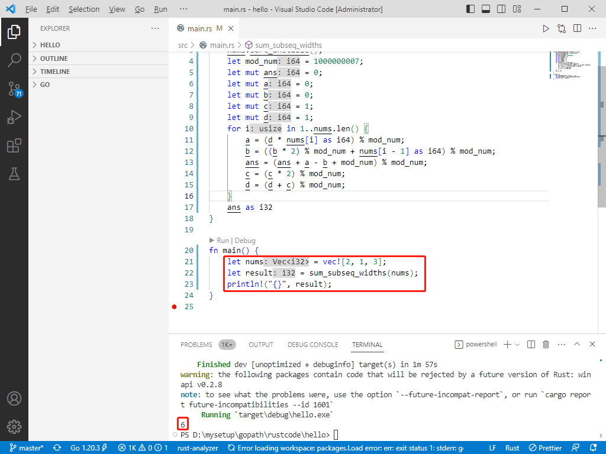Screen dimensions: 606x454
Task: Click Error loading workspace status message
Action: pyautogui.click(x=346, y=448)
